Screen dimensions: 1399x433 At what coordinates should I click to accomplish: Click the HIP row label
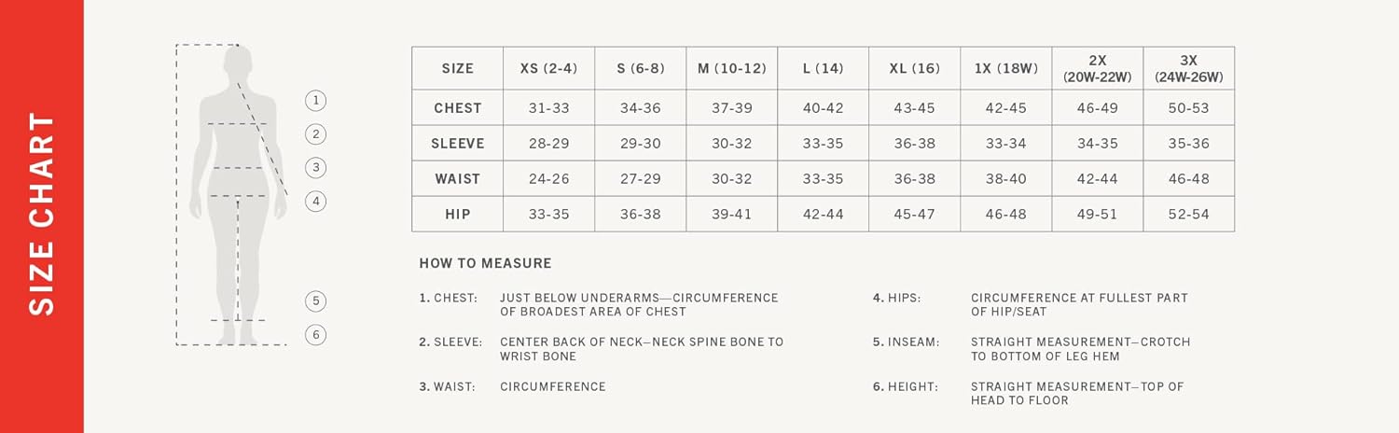457,215
